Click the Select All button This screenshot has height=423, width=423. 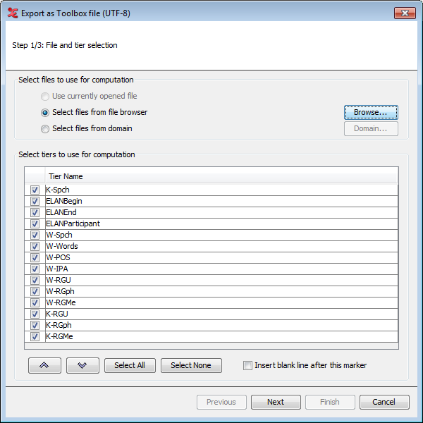coord(130,365)
